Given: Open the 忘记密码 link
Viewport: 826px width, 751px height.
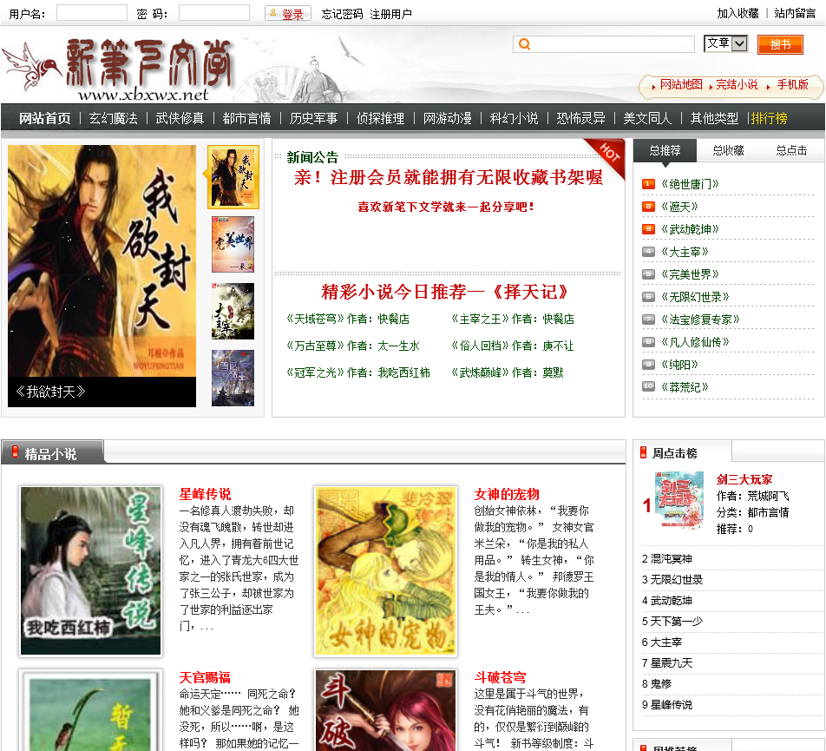Looking at the screenshot, I should [342, 14].
